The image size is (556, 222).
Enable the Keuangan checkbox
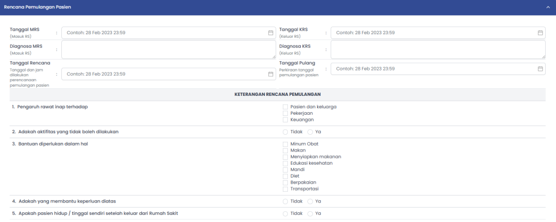coord(285,120)
